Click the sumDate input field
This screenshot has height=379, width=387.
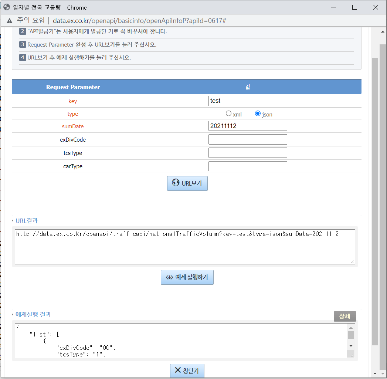pyautogui.click(x=248, y=126)
